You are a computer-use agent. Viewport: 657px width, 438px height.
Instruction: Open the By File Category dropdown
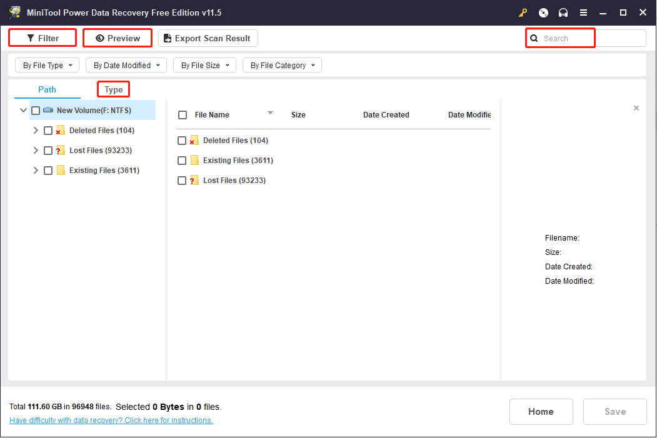click(x=282, y=66)
